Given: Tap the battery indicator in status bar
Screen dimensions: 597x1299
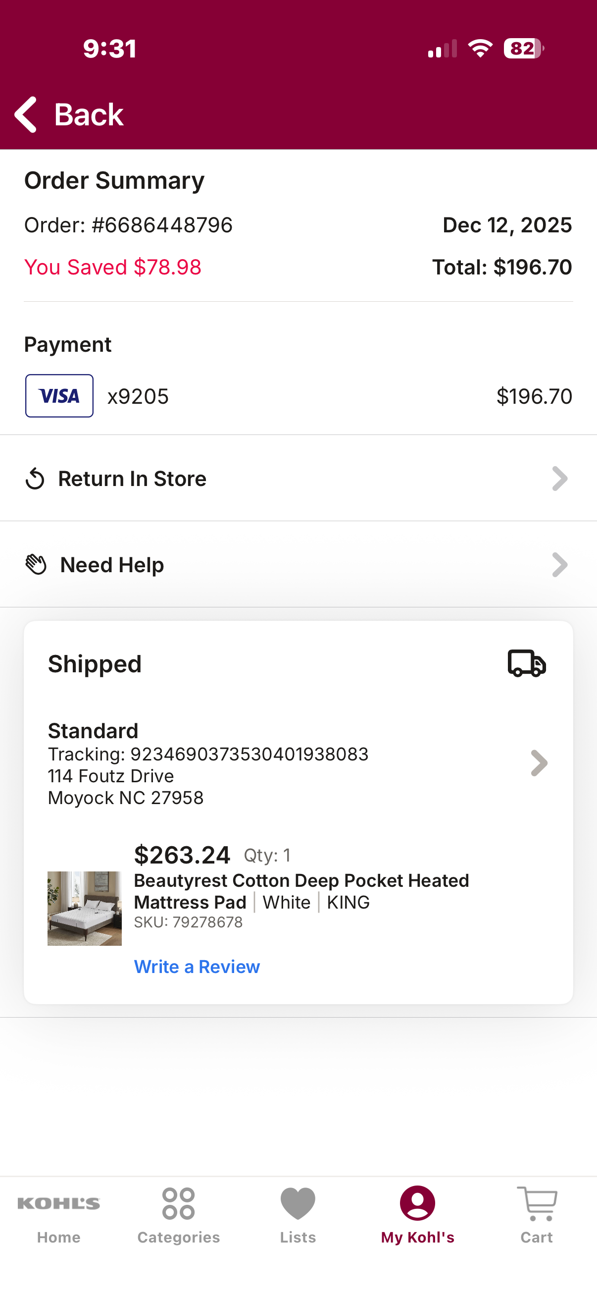Looking at the screenshot, I should (524, 49).
